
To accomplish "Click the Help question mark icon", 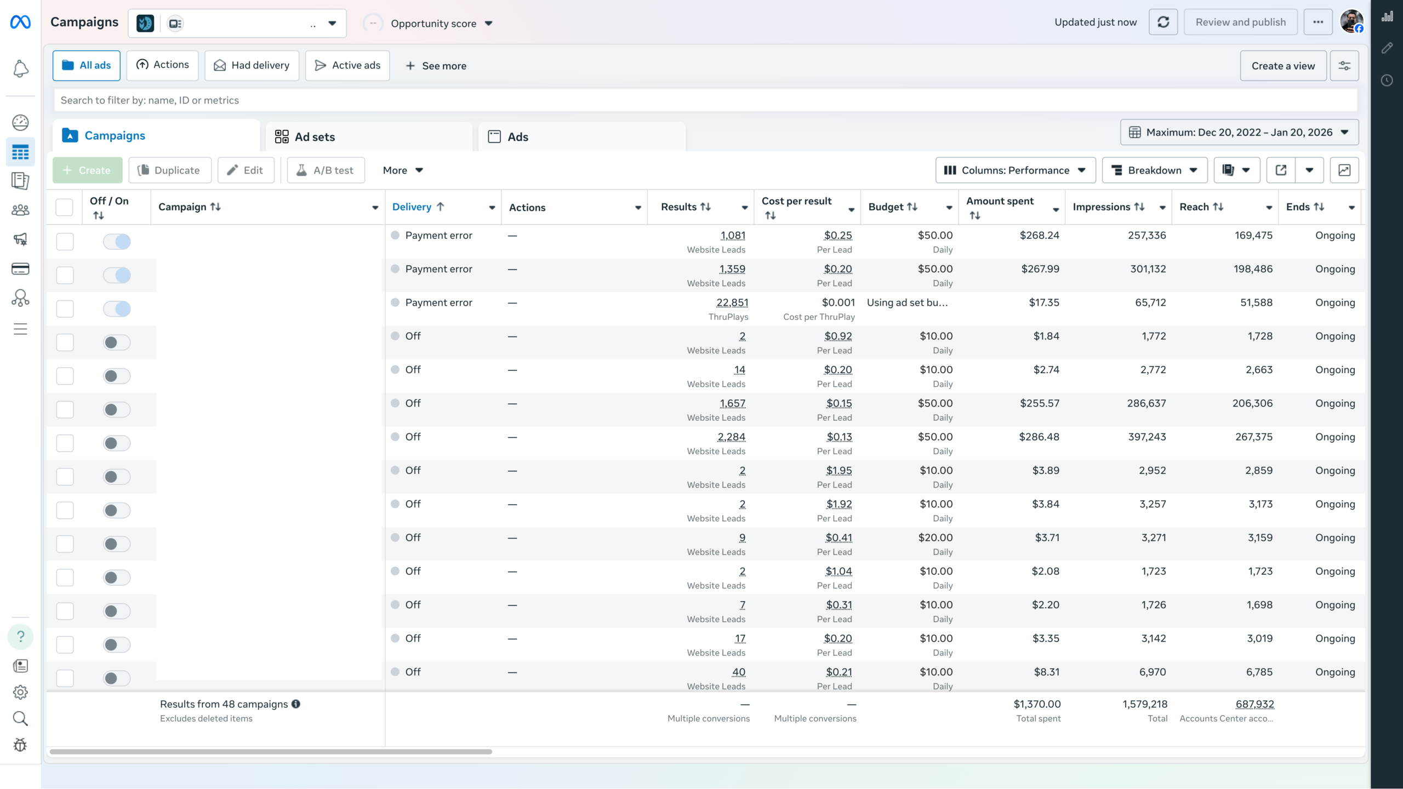I will tap(20, 637).
